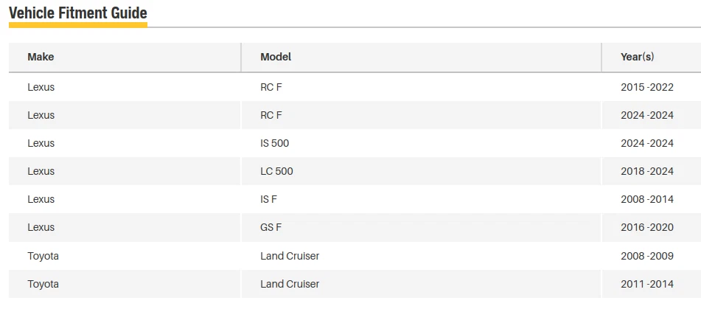Click Land Cruiser in the 2008 -2009 row
Screen dimensions: 701x309
click(290, 256)
